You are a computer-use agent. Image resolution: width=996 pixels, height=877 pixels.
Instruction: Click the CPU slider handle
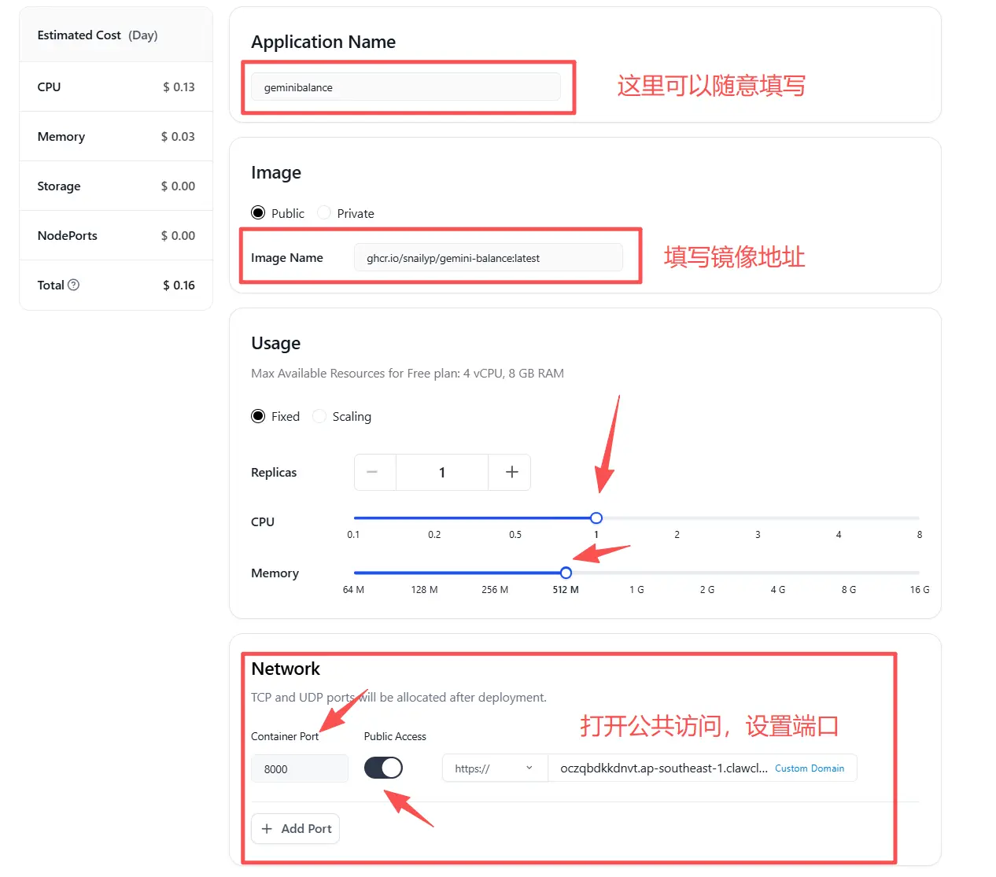point(596,518)
